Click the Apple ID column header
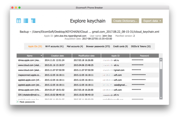 115,56
